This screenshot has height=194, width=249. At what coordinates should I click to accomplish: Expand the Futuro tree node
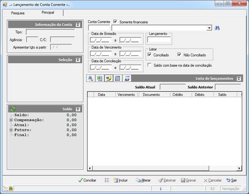click(x=11, y=130)
